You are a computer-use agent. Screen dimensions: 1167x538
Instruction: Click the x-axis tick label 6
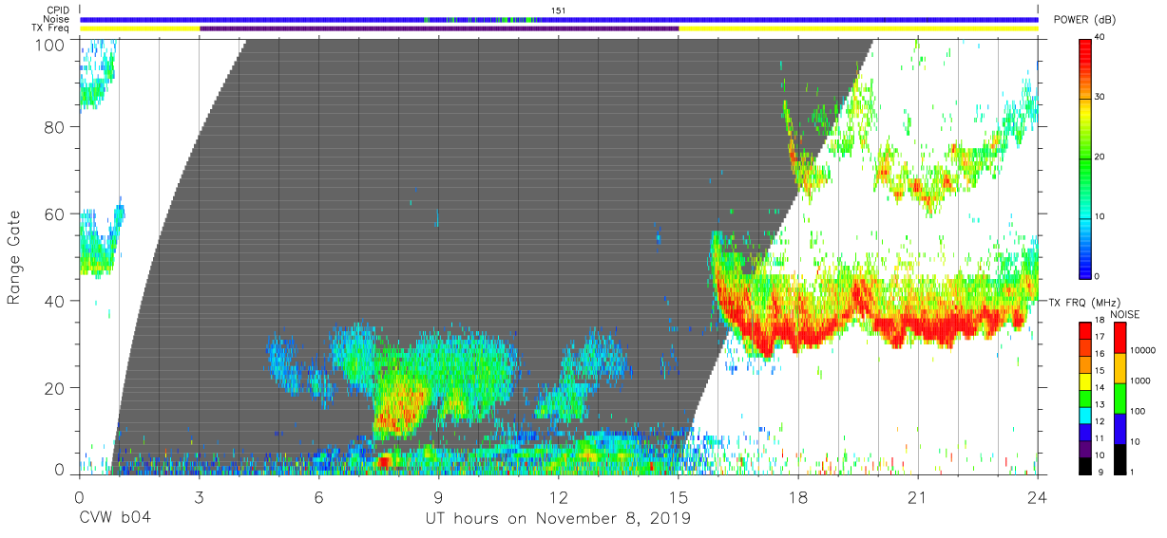coord(318,497)
